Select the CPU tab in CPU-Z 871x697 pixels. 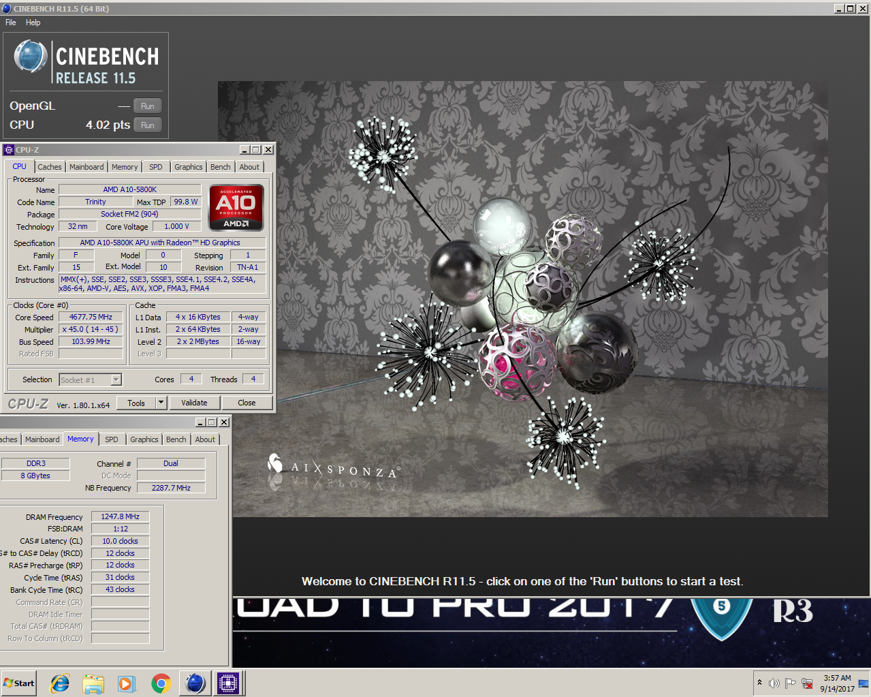[x=19, y=166]
